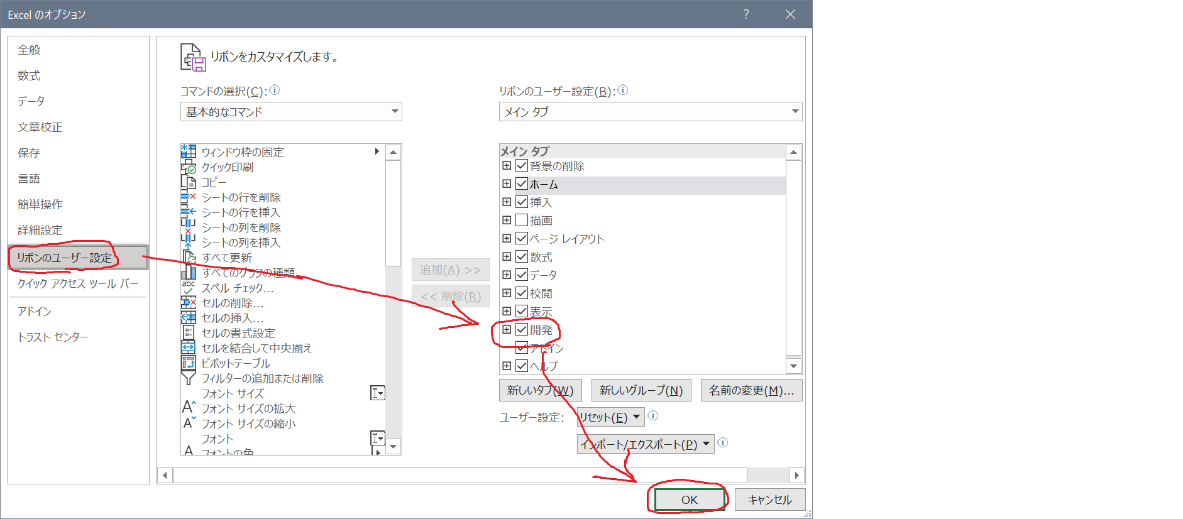Toggle the データ tab checkbox

click(x=521, y=275)
